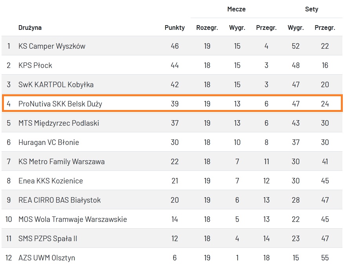344x271 pixels.
Task: Click the Mecze group header
Action: [x=237, y=9]
